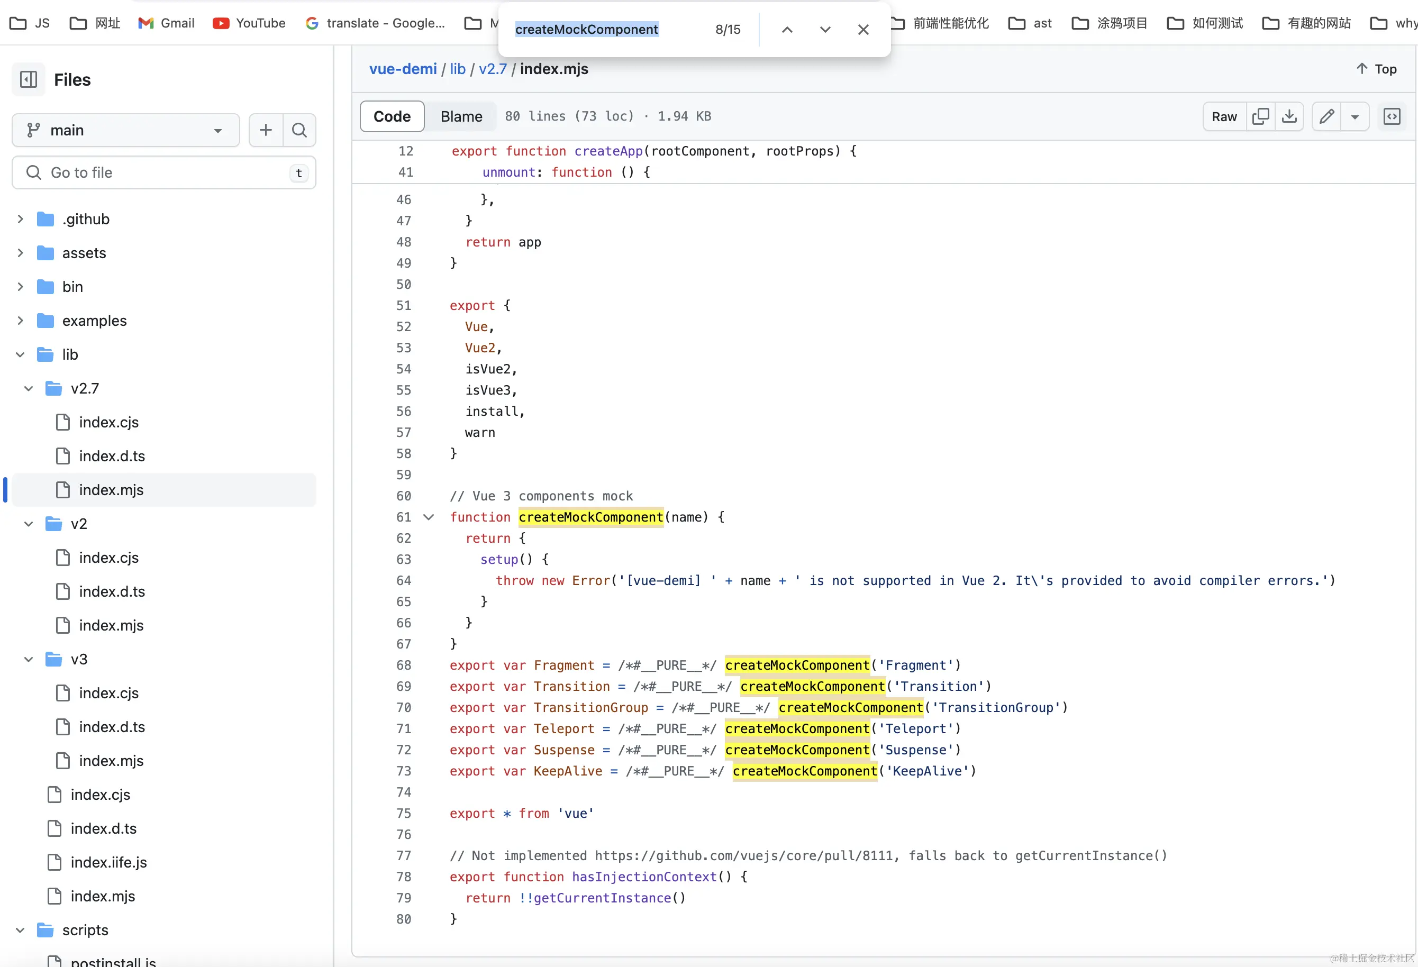Select the Code tab

click(x=392, y=116)
